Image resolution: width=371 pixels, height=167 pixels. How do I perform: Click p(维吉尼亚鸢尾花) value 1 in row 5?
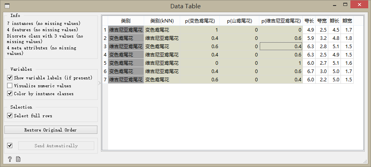(281, 63)
